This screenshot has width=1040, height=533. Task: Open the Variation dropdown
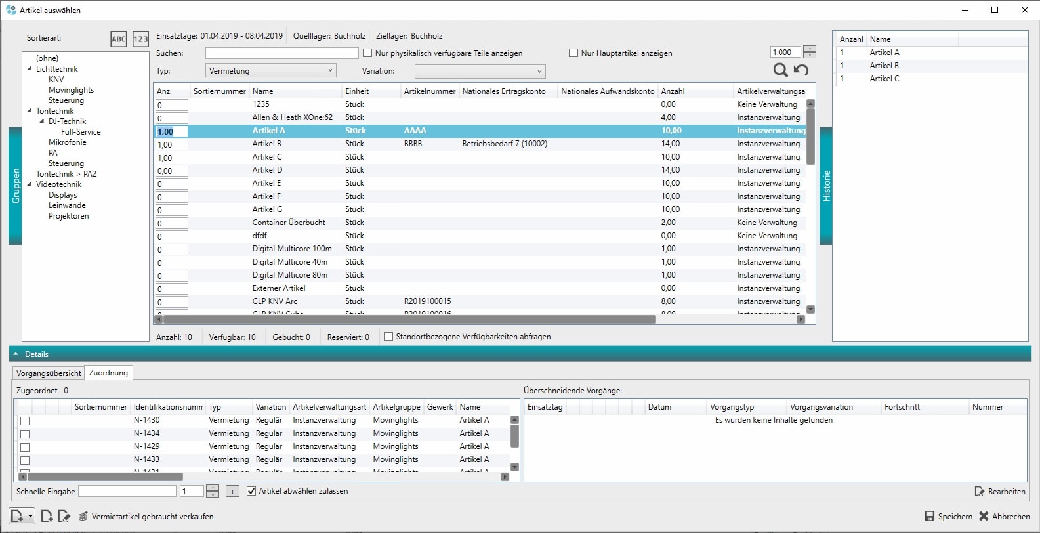480,71
